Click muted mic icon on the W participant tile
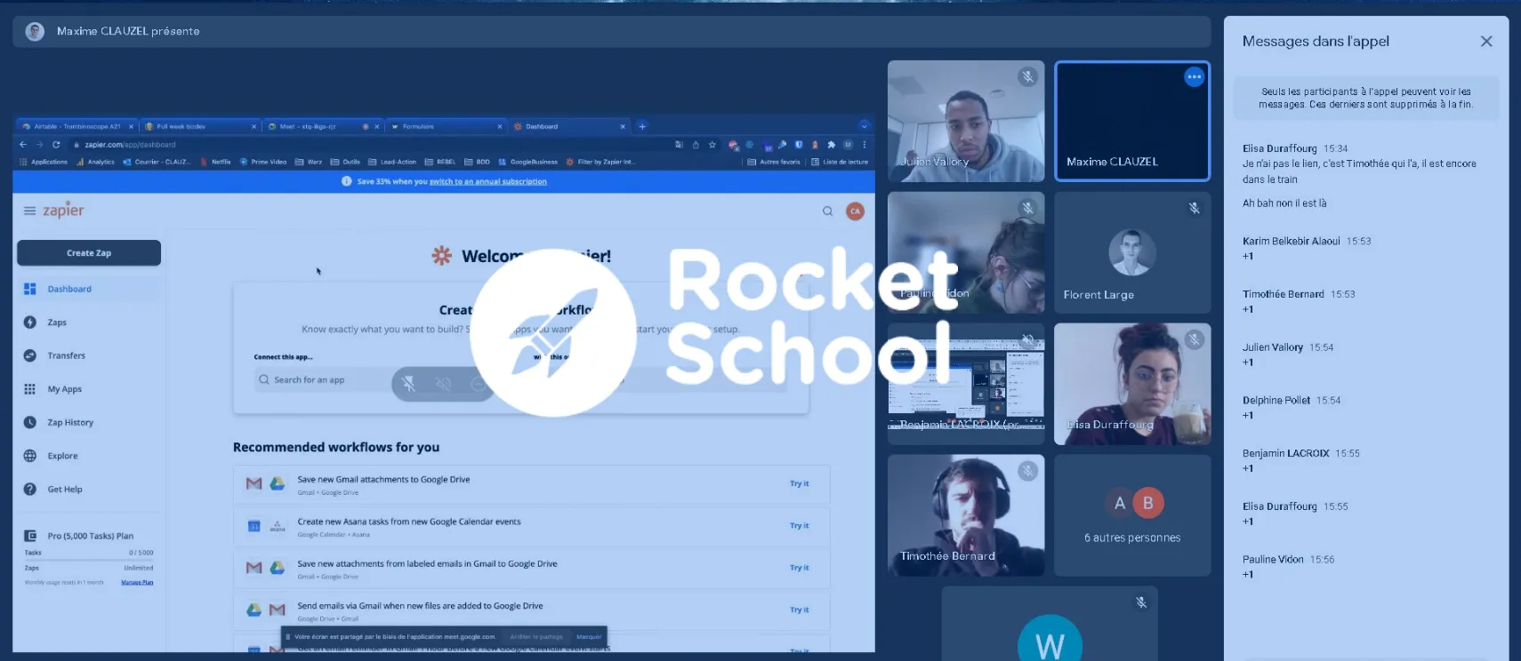The width and height of the screenshot is (1521, 661). (x=1141, y=602)
